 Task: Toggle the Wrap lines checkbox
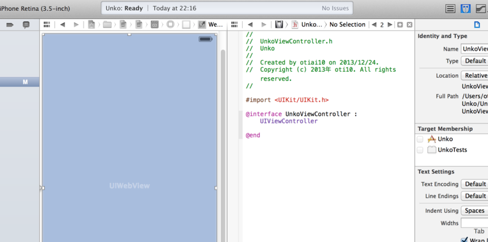pos(464,240)
